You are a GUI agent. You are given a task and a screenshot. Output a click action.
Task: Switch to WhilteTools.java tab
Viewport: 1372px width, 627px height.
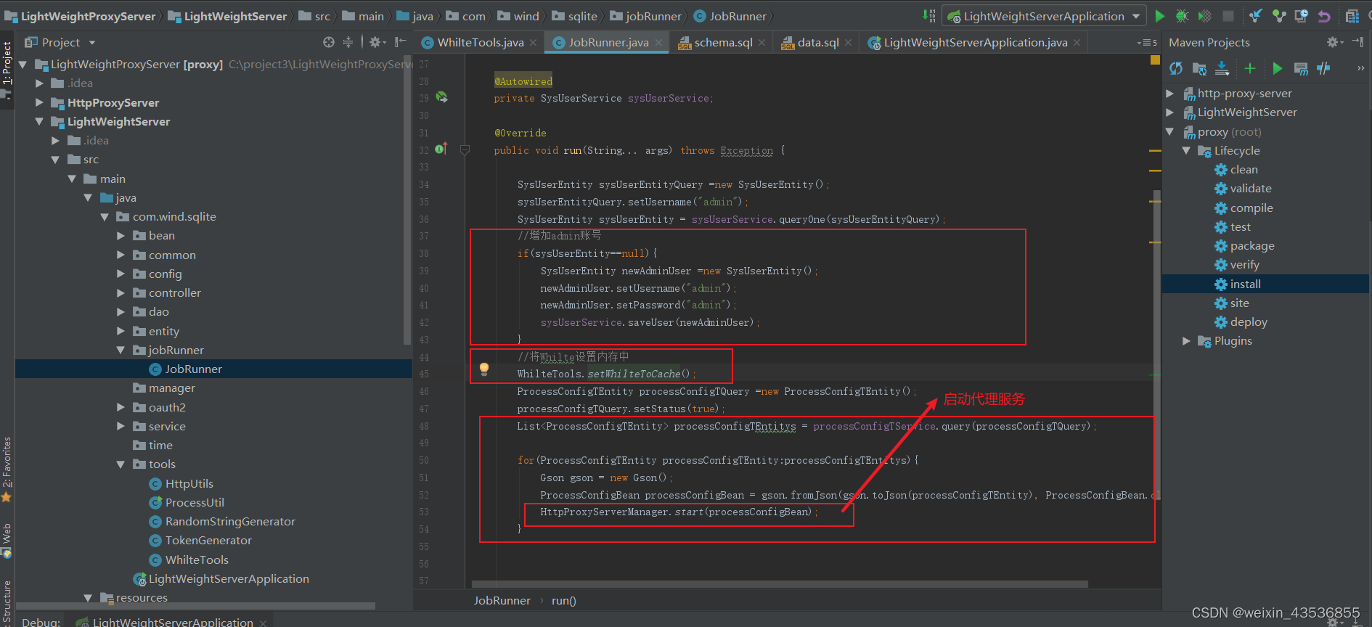480,43
